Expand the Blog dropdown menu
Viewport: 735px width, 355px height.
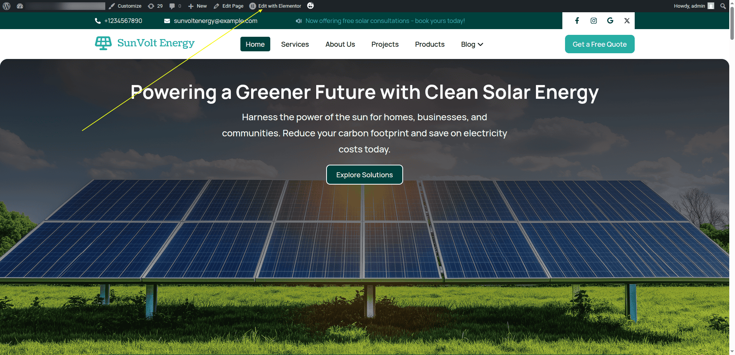point(472,44)
